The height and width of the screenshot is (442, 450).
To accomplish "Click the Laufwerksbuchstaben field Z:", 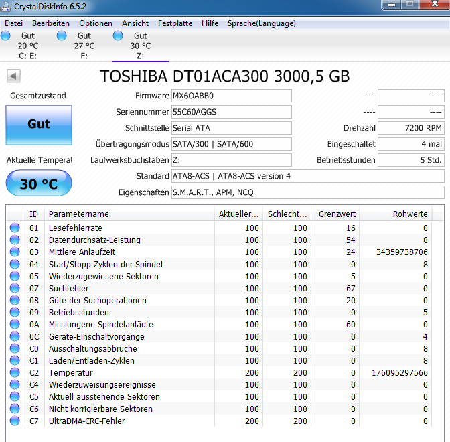I will tap(232, 160).
